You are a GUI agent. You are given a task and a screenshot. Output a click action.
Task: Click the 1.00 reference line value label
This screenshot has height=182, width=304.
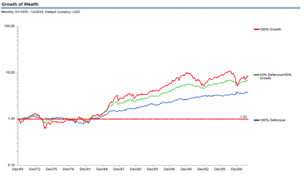click(244, 117)
